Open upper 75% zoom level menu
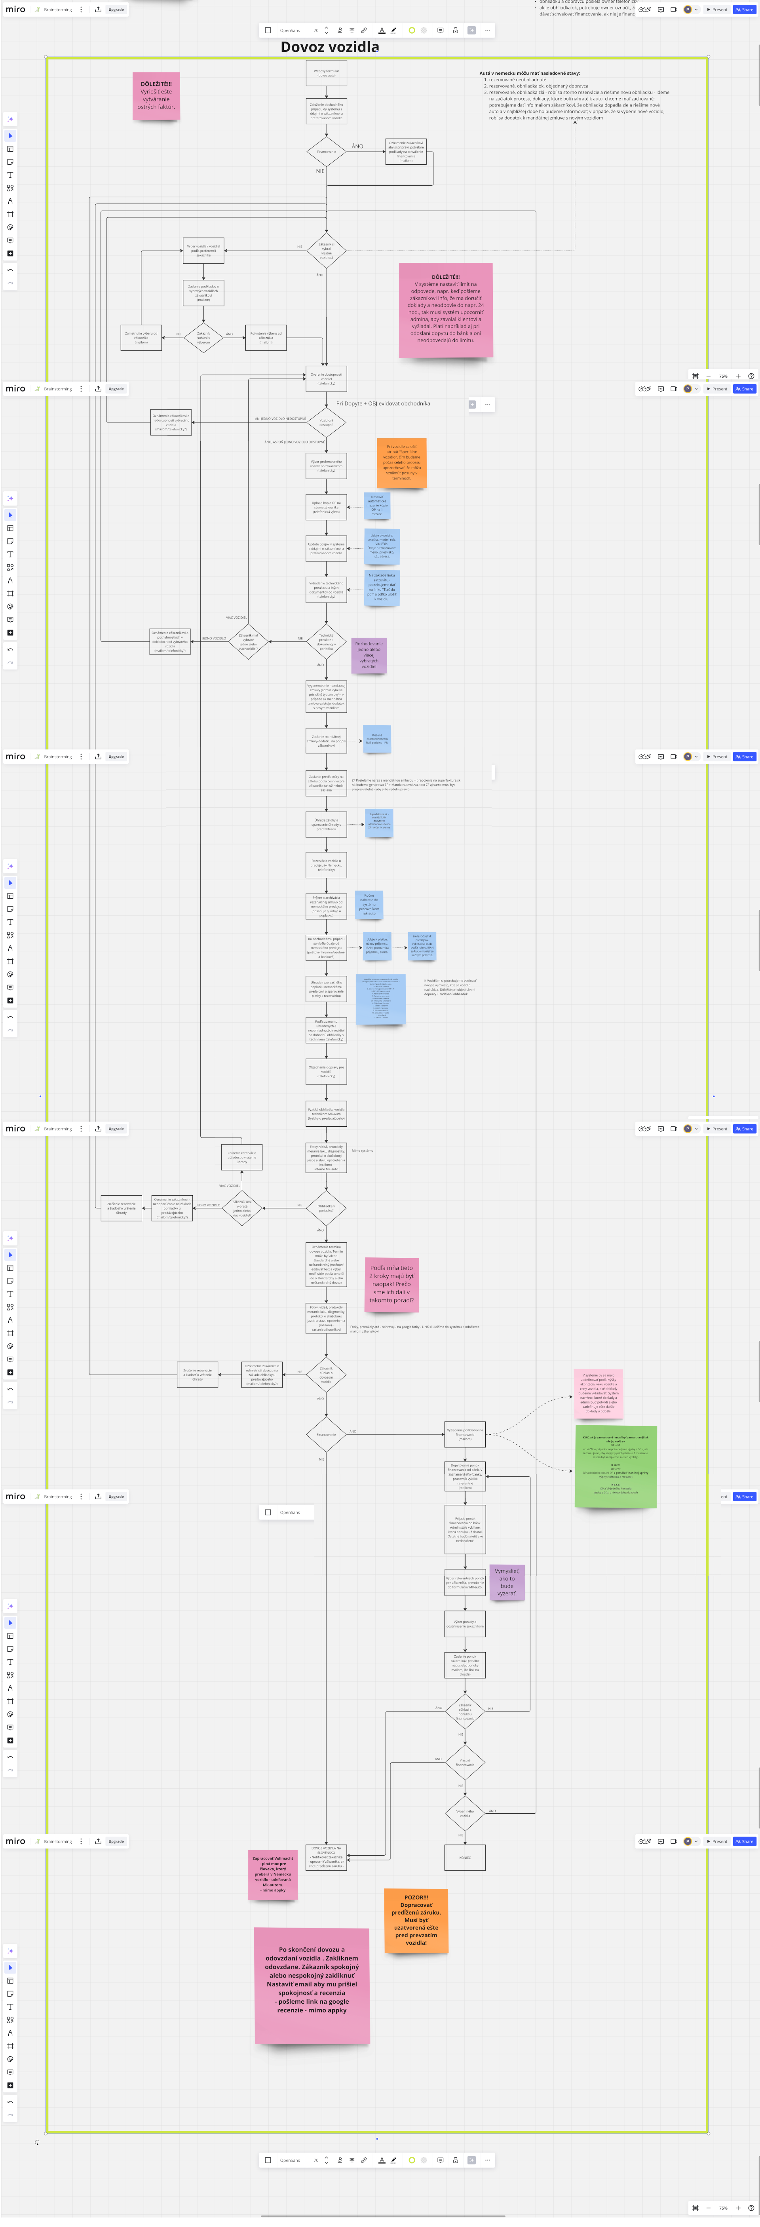 (723, 376)
